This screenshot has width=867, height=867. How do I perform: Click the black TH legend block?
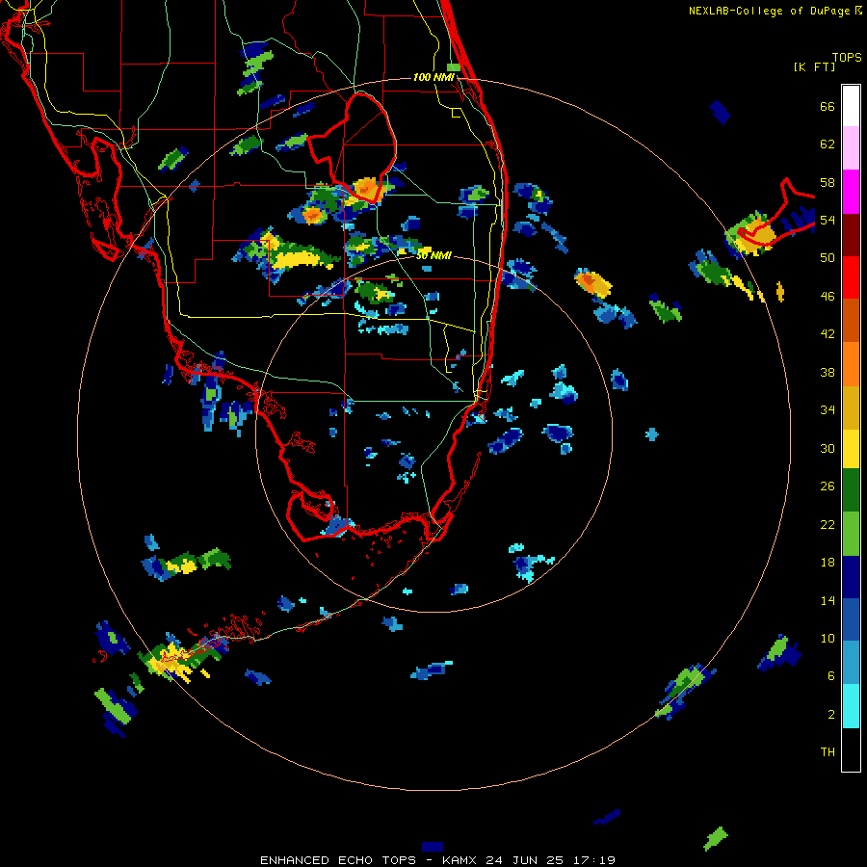[851, 749]
